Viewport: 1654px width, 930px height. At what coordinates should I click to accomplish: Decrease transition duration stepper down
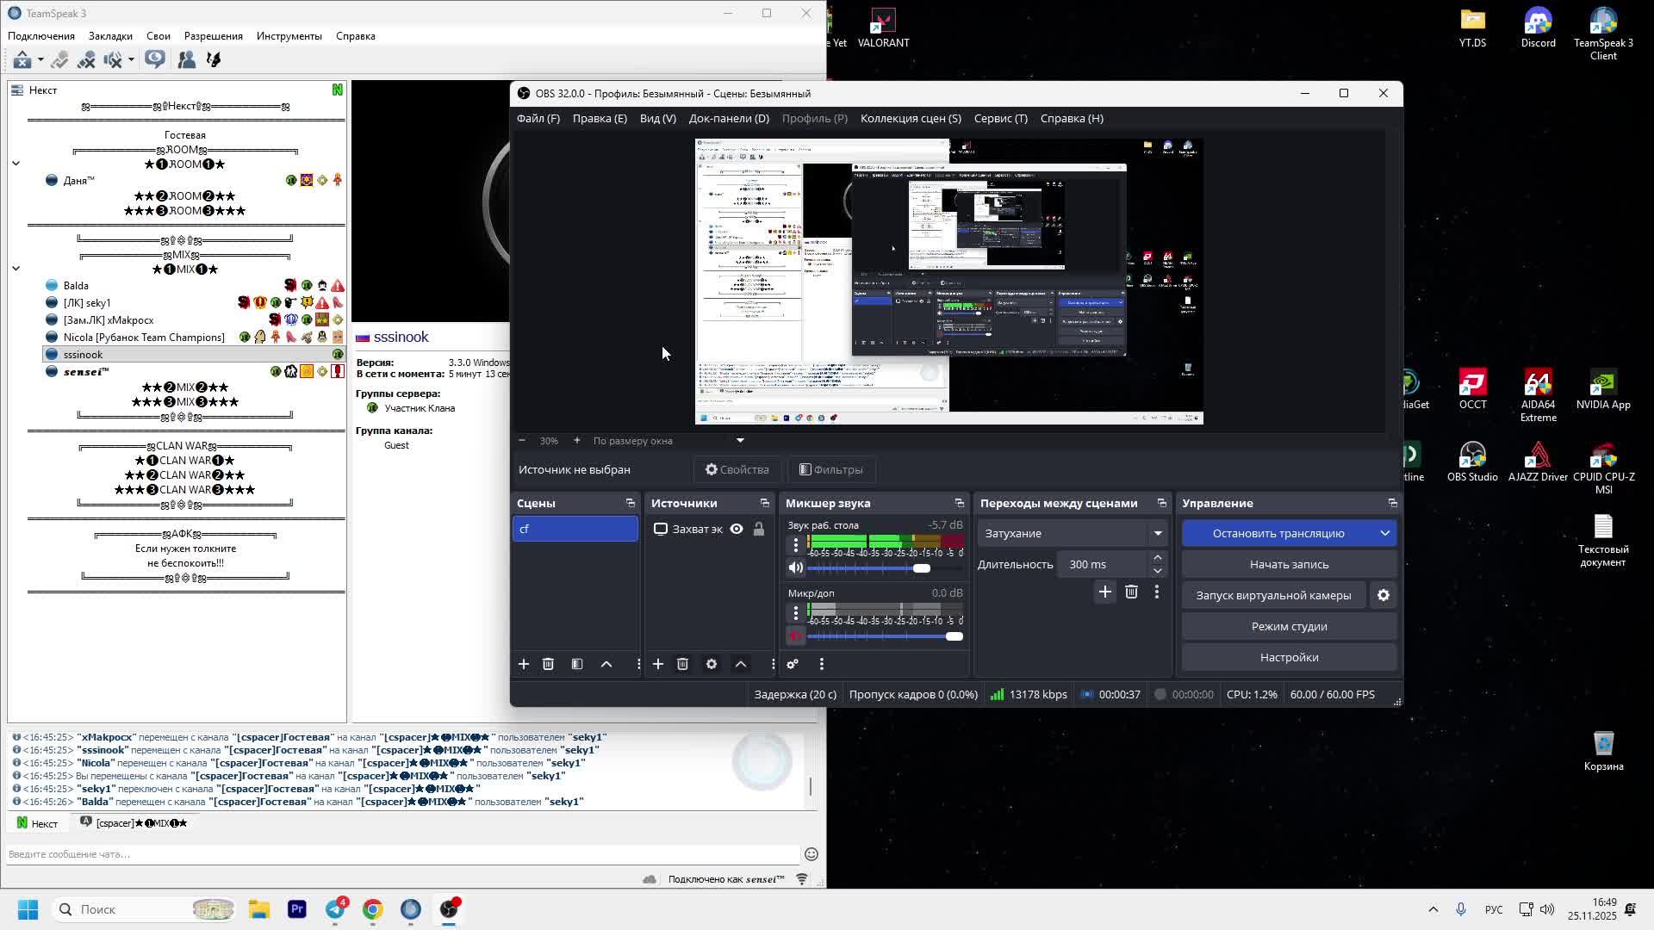(x=1158, y=570)
